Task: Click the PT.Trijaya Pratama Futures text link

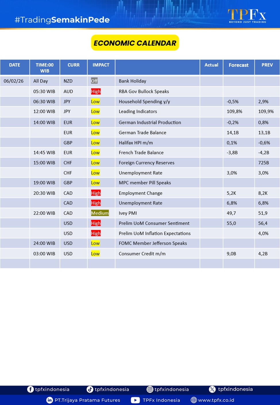Action: (87, 400)
